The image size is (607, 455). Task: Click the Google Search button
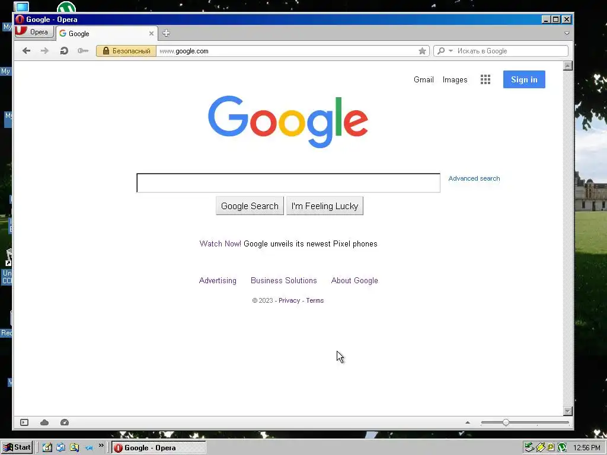(250, 206)
